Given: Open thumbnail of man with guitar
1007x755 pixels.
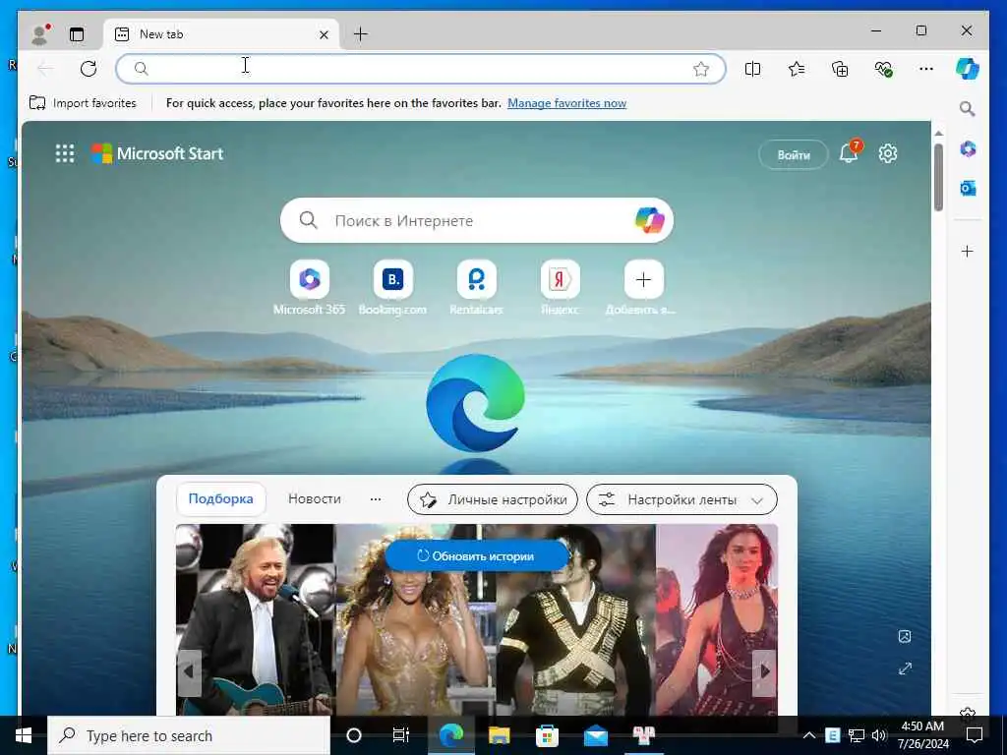Looking at the screenshot, I should [x=256, y=620].
